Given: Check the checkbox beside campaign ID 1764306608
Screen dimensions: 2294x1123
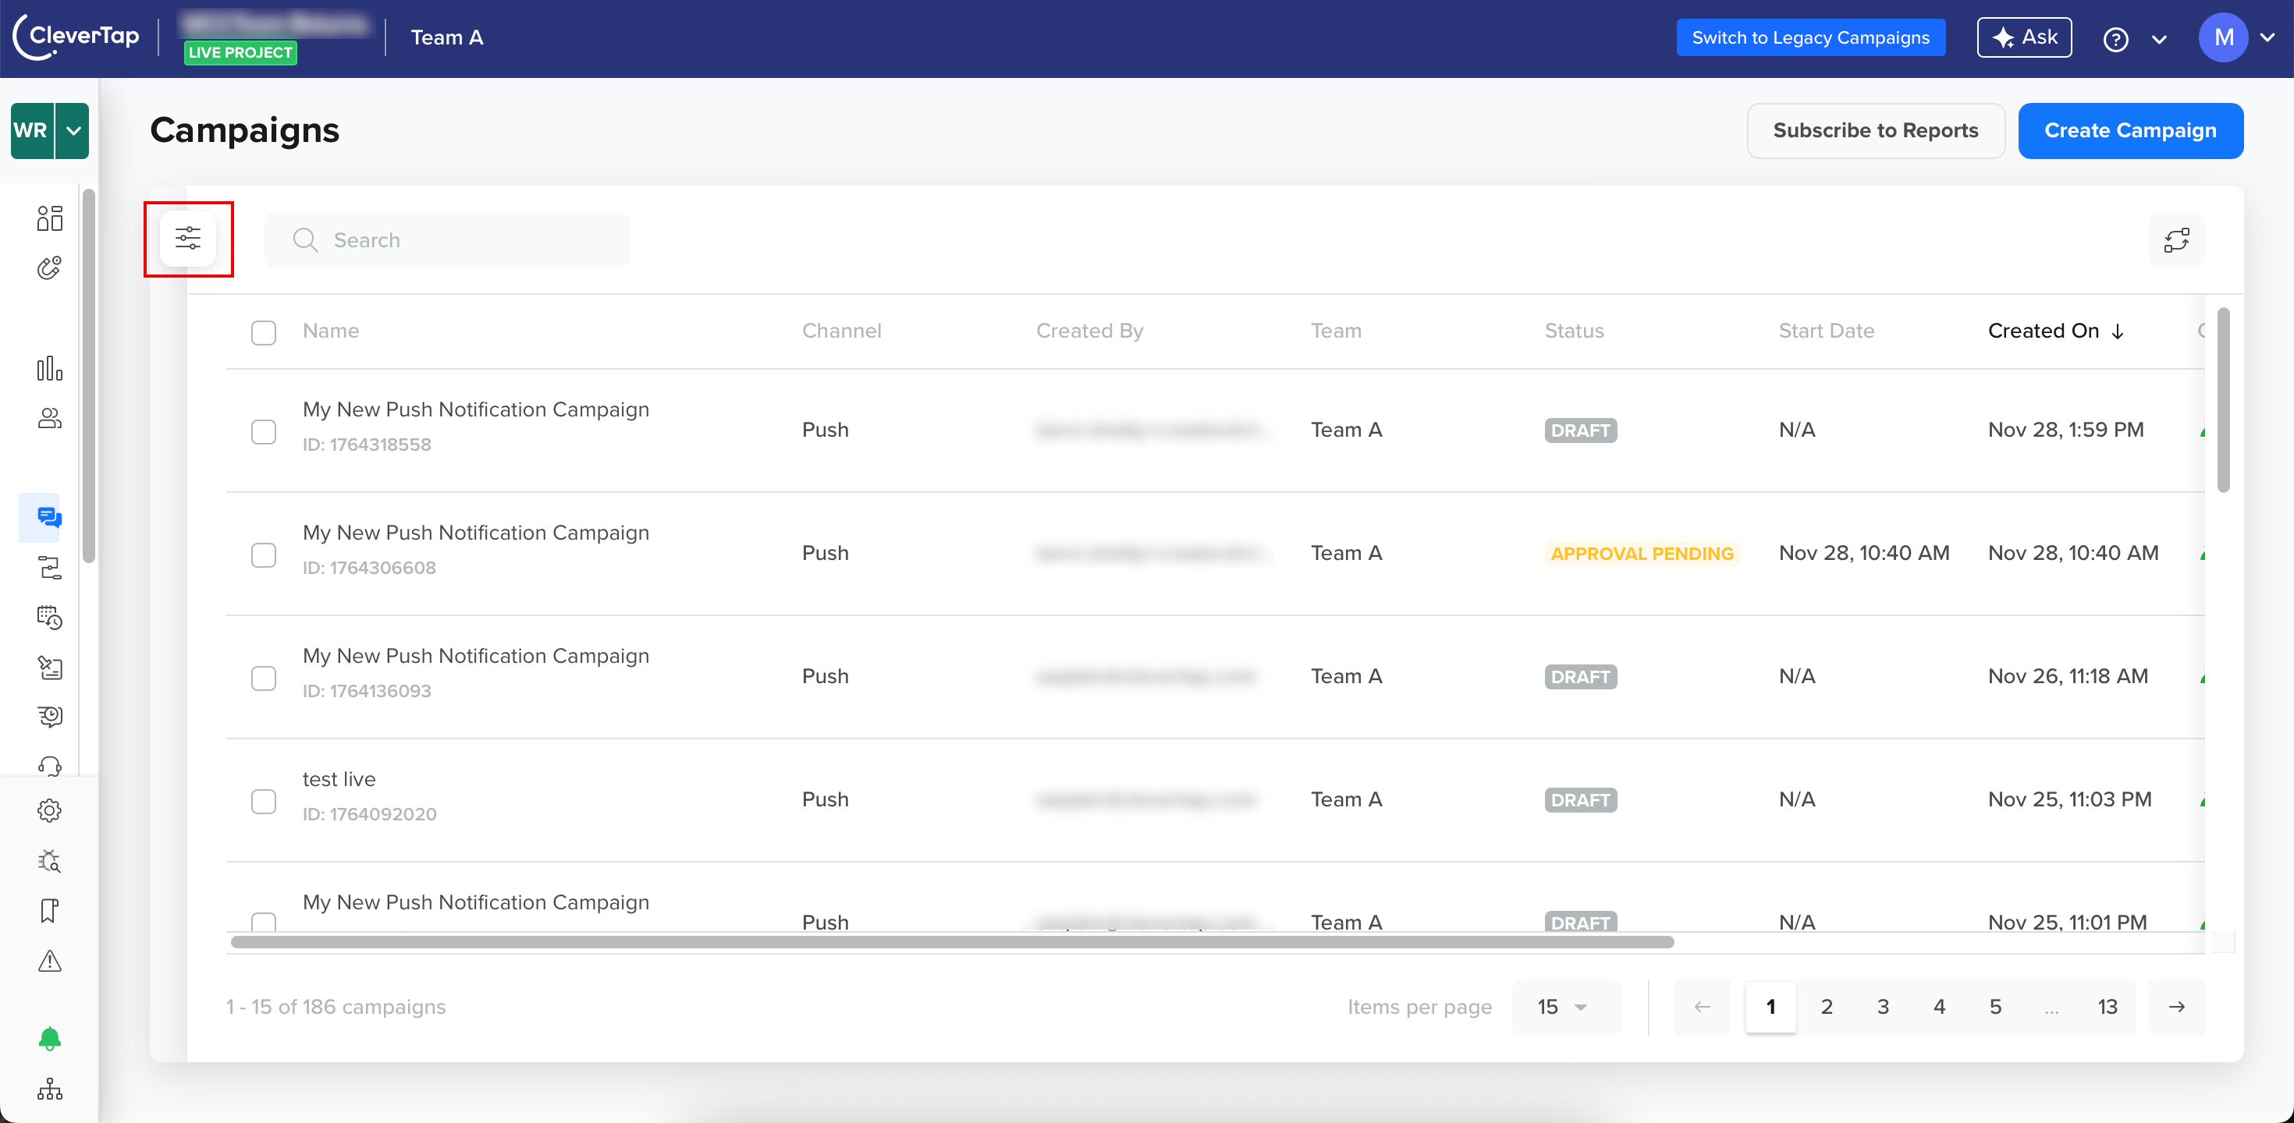Looking at the screenshot, I should point(264,555).
